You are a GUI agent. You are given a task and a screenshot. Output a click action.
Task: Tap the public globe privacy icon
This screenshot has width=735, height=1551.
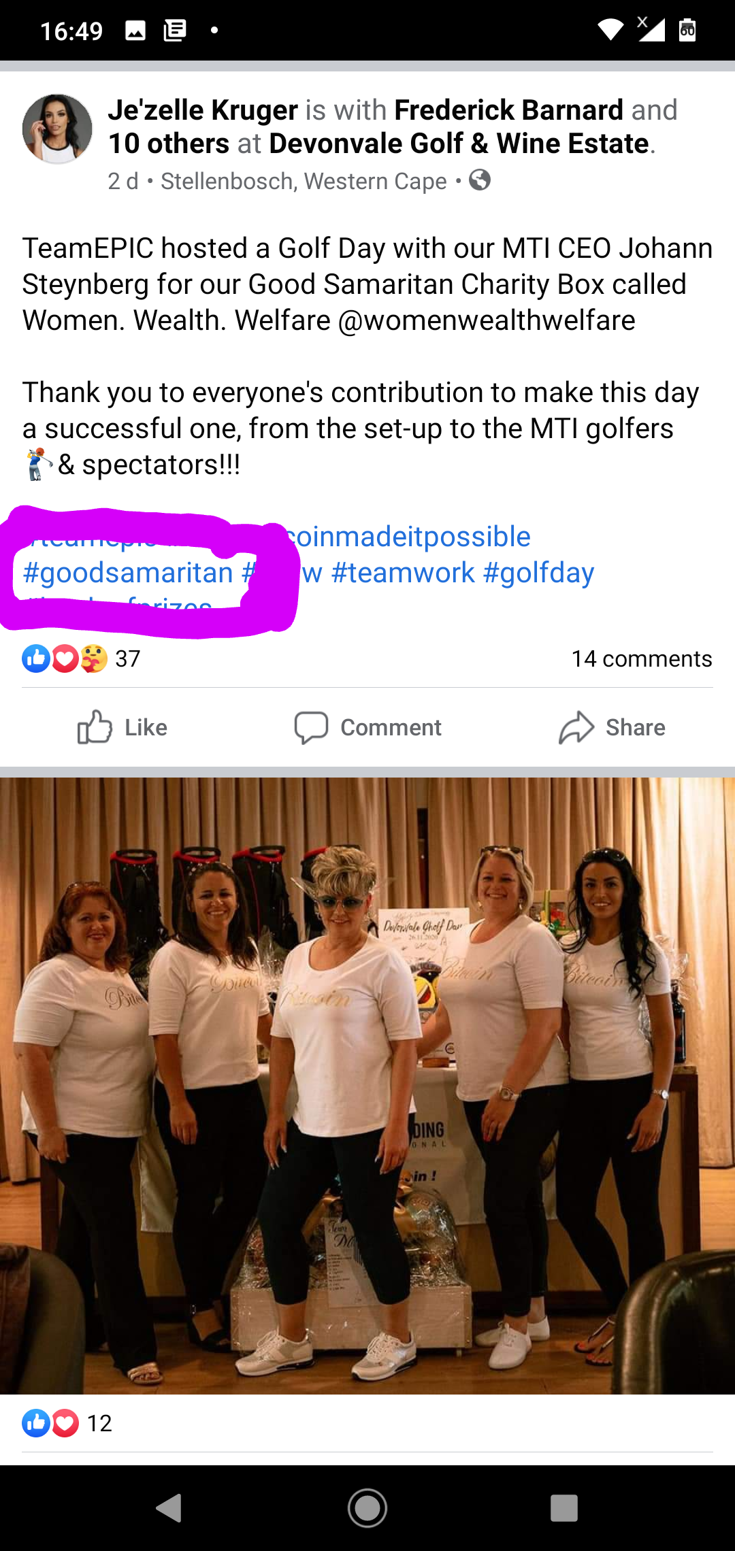[480, 180]
